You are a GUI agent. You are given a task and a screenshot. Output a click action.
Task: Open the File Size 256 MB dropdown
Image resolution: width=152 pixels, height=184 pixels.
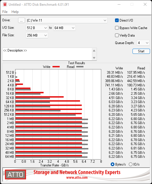click(x=37, y=35)
